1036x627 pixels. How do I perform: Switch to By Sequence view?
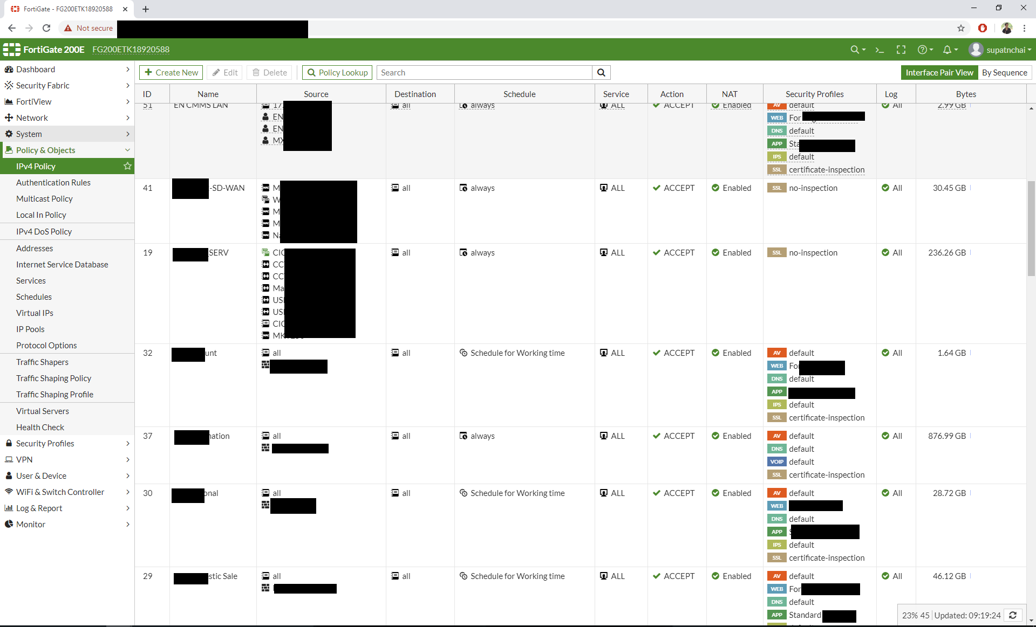[x=1005, y=72]
